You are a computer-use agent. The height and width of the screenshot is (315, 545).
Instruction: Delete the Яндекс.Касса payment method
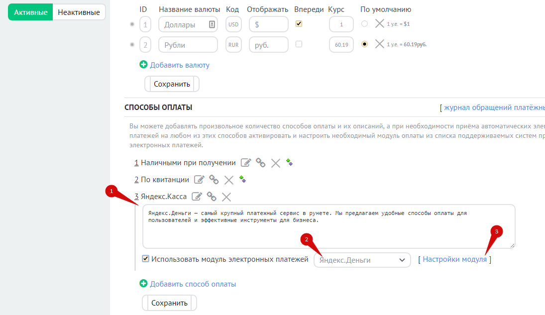point(226,197)
